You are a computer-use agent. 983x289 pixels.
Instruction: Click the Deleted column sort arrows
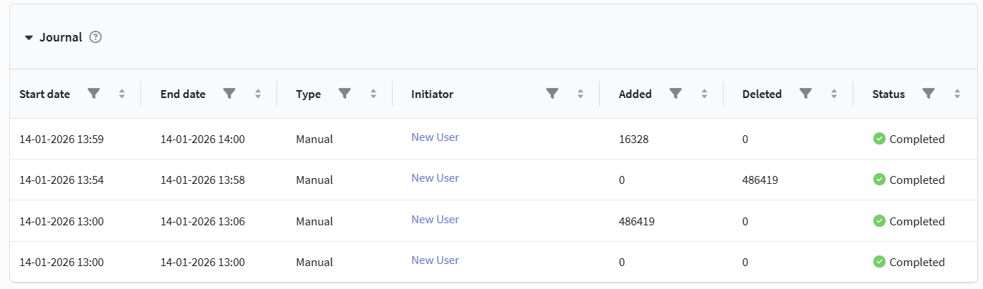tap(834, 94)
